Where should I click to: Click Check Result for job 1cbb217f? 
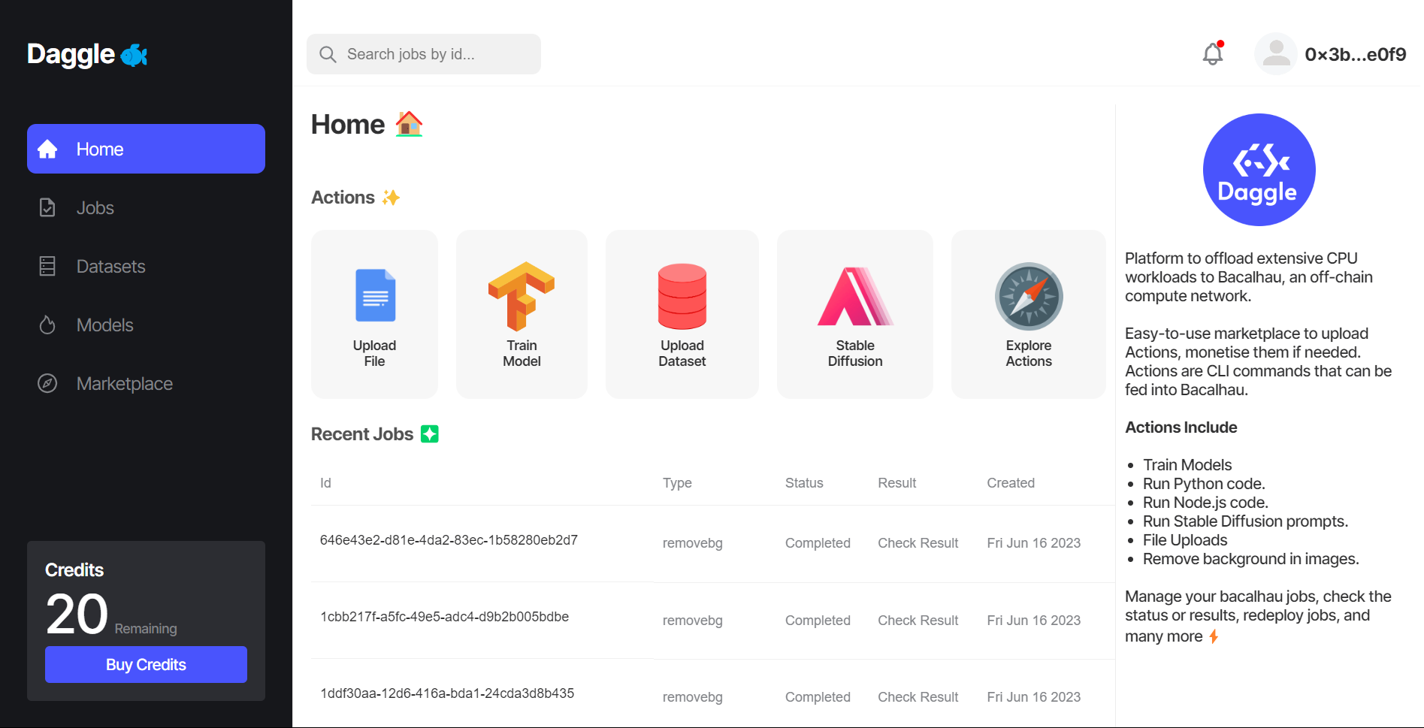coord(918,620)
